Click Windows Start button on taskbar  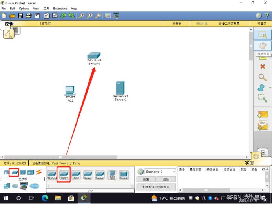(6, 198)
